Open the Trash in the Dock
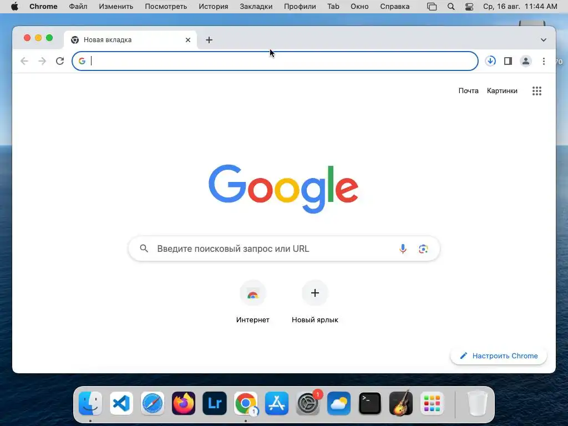The height and width of the screenshot is (426, 568). 478,403
